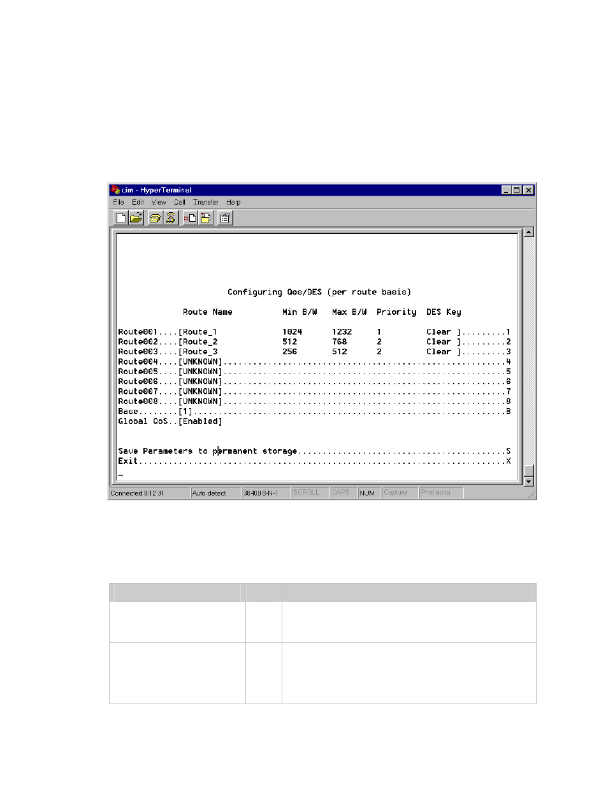Open the Transfer menu

[206, 202]
